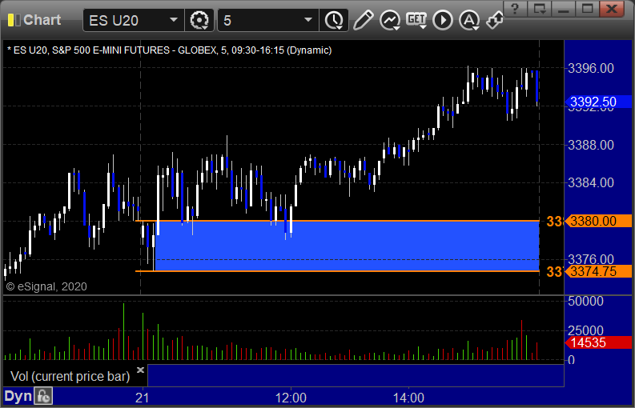Expand the interval 5 dropdown arrow
The height and width of the screenshot is (408, 635).
click(x=308, y=20)
